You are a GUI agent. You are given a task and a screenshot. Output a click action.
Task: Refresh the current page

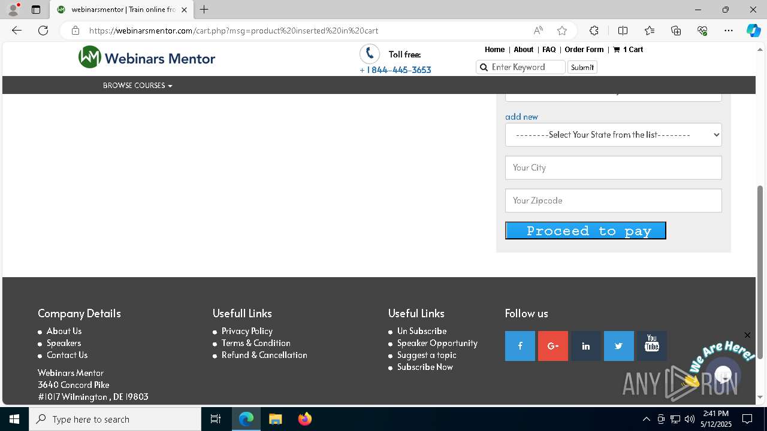tap(43, 31)
